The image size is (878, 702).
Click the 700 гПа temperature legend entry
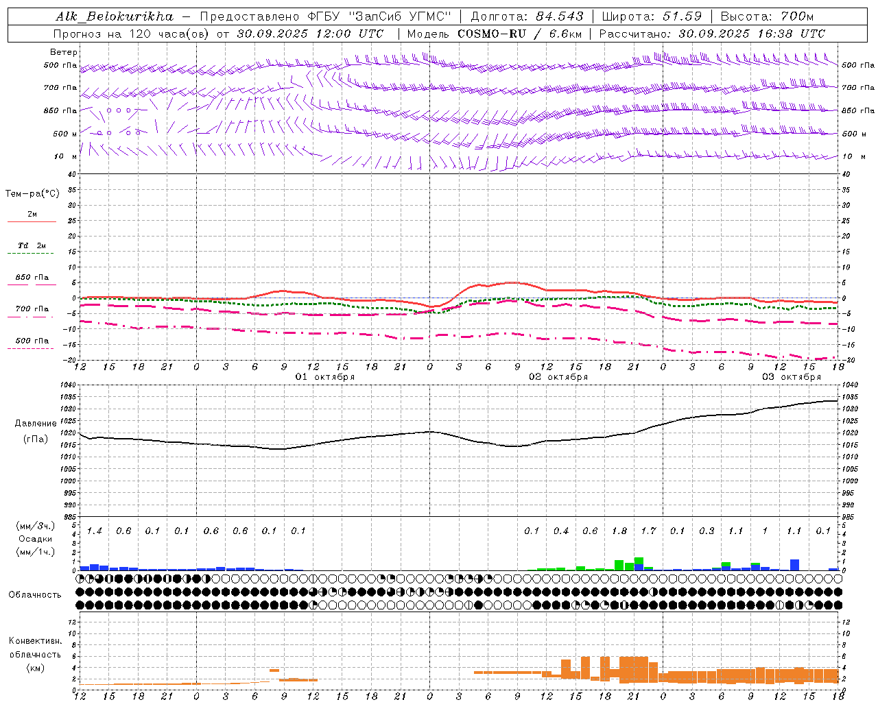coord(32,309)
